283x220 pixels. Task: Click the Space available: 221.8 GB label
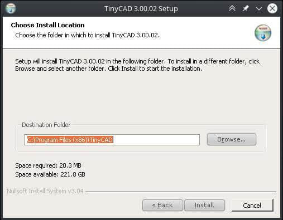[x=50, y=174]
